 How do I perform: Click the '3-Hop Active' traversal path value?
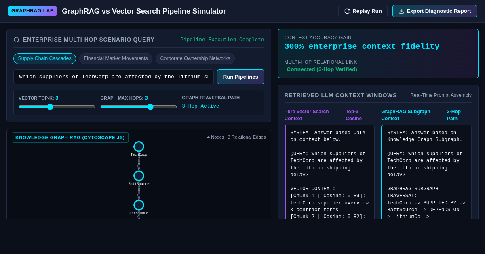(200, 106)
